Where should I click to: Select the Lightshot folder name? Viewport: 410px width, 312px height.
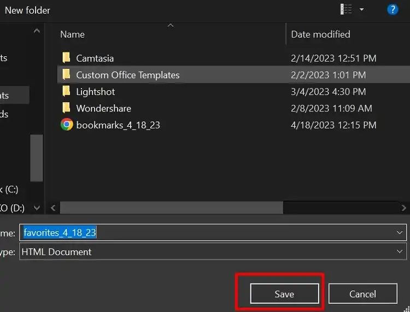[x=96, y=92]
